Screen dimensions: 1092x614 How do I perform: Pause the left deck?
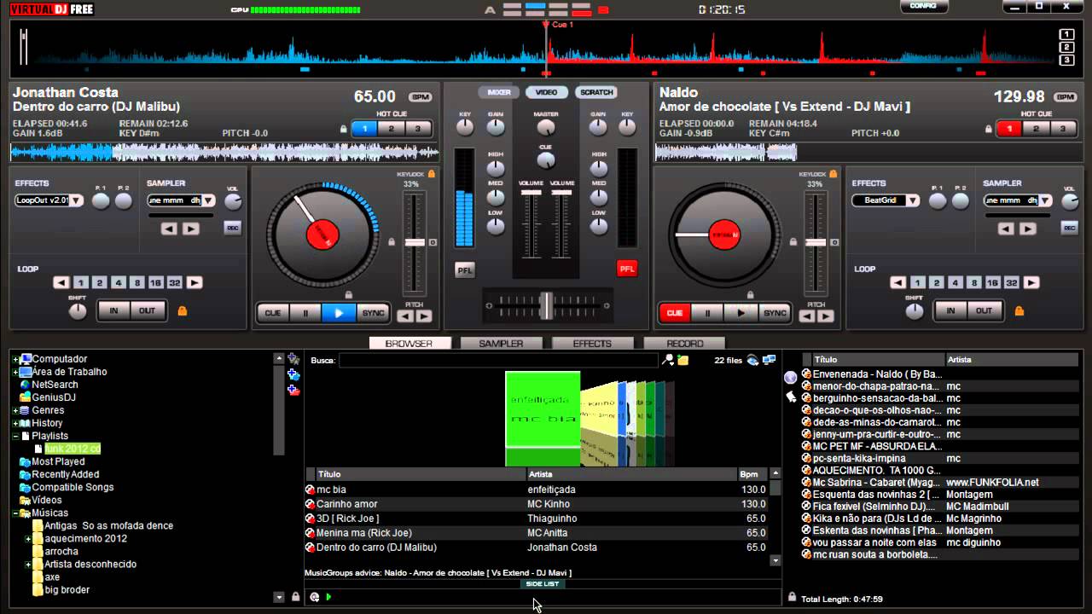pos(305,313)
